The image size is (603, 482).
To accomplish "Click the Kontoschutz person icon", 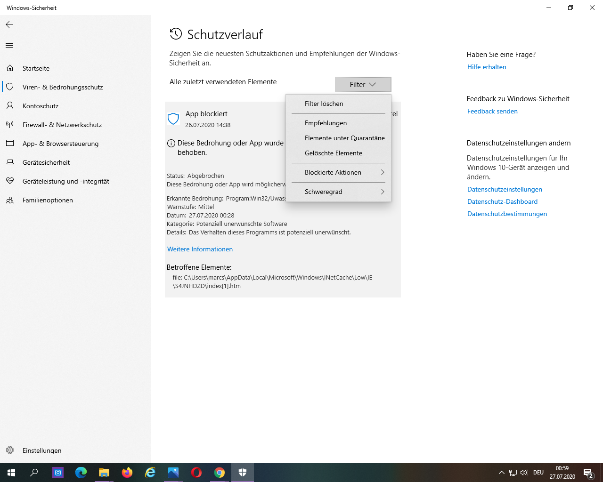I will point(10,106).
